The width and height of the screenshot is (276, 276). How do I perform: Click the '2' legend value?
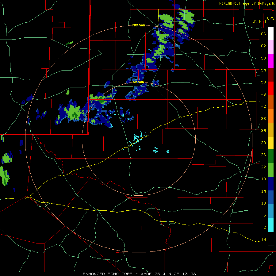pyautogui.click(x=264, y=228)
